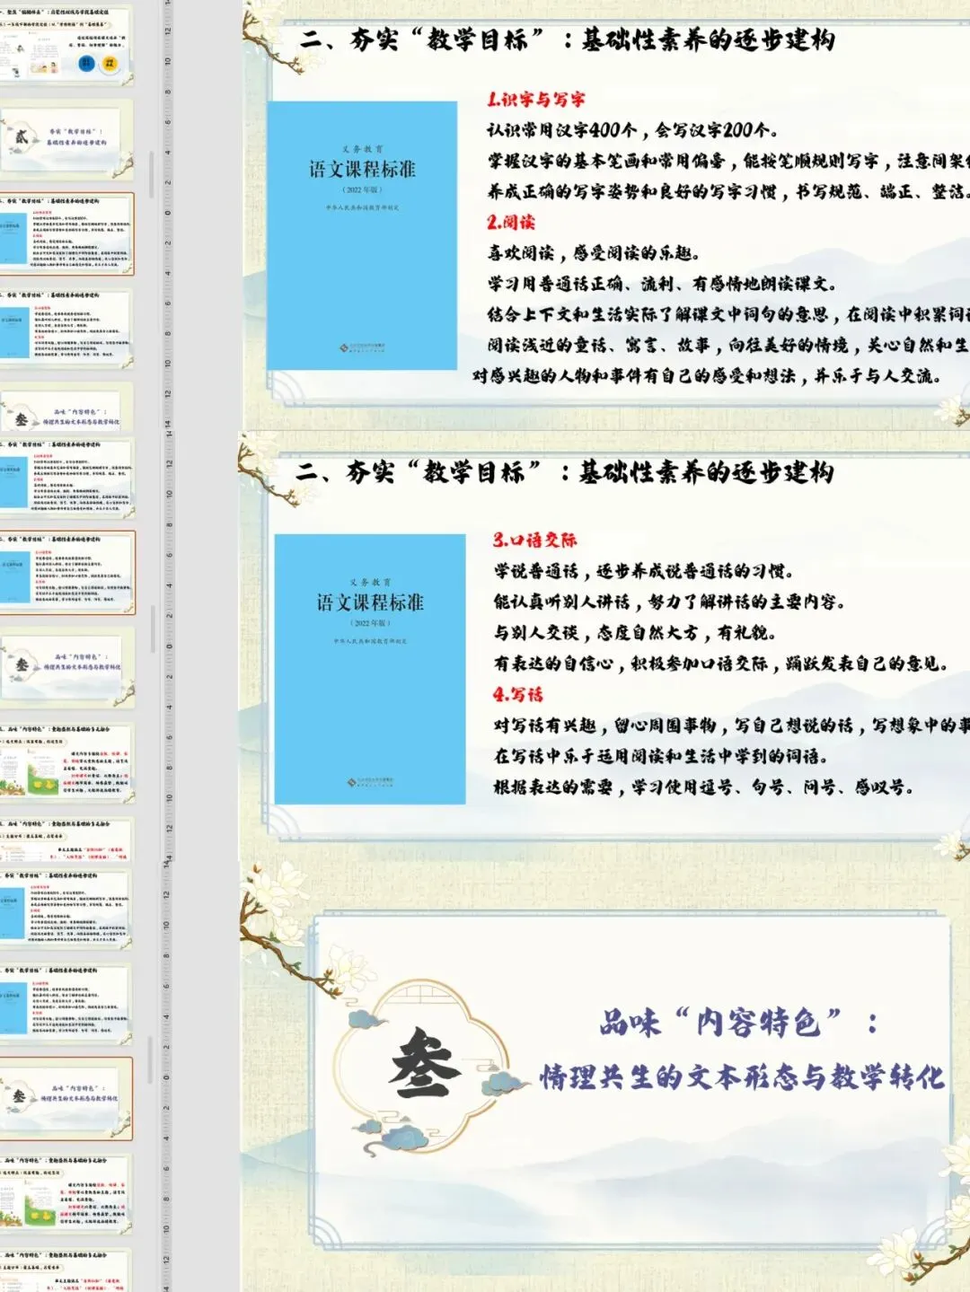Select the line starting 学说普通话

pyautogui.click(x=644, y=571)
